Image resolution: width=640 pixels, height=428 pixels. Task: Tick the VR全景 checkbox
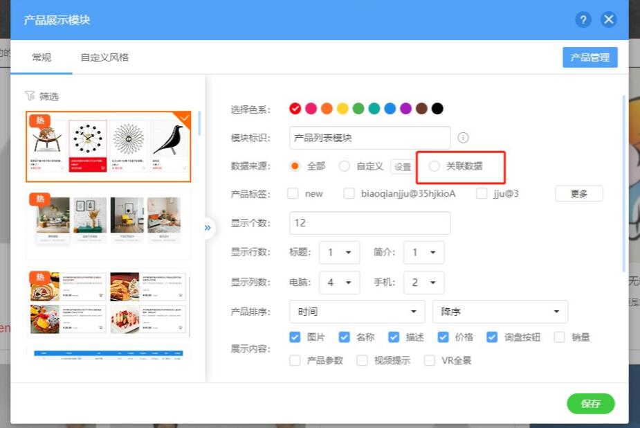pyautogui.click(x=430, y=360)
